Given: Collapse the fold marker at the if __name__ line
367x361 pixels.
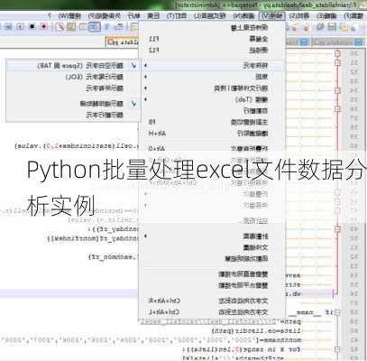Looking at the screenshot, I should coord(337,313).
